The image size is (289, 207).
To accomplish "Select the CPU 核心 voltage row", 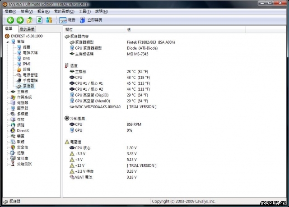I will click(x=103, y=148).
